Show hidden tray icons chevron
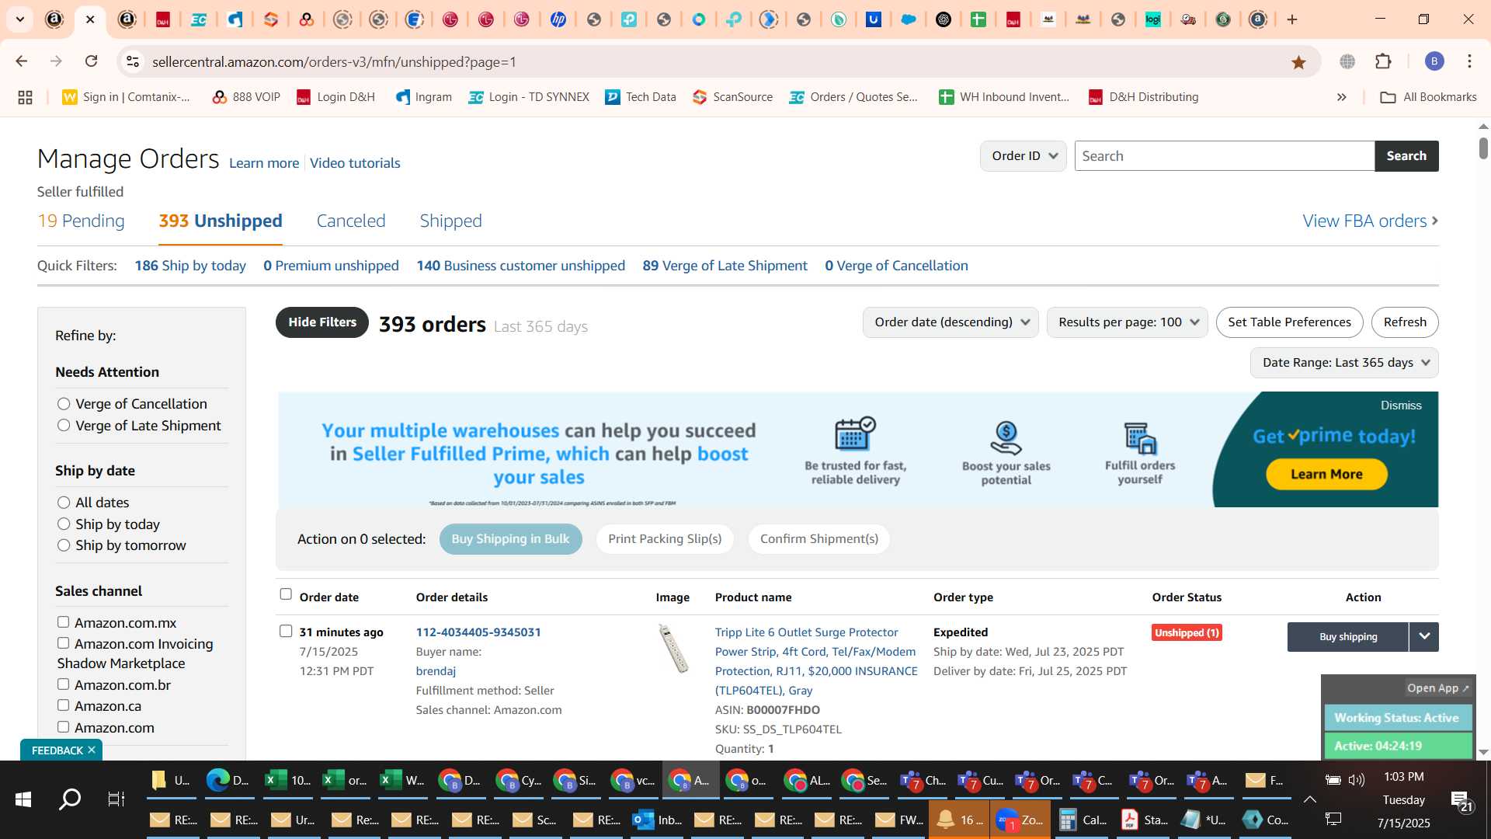Image resolution: width=1491 pixels, height=839 pixels. pos(1309,799)
